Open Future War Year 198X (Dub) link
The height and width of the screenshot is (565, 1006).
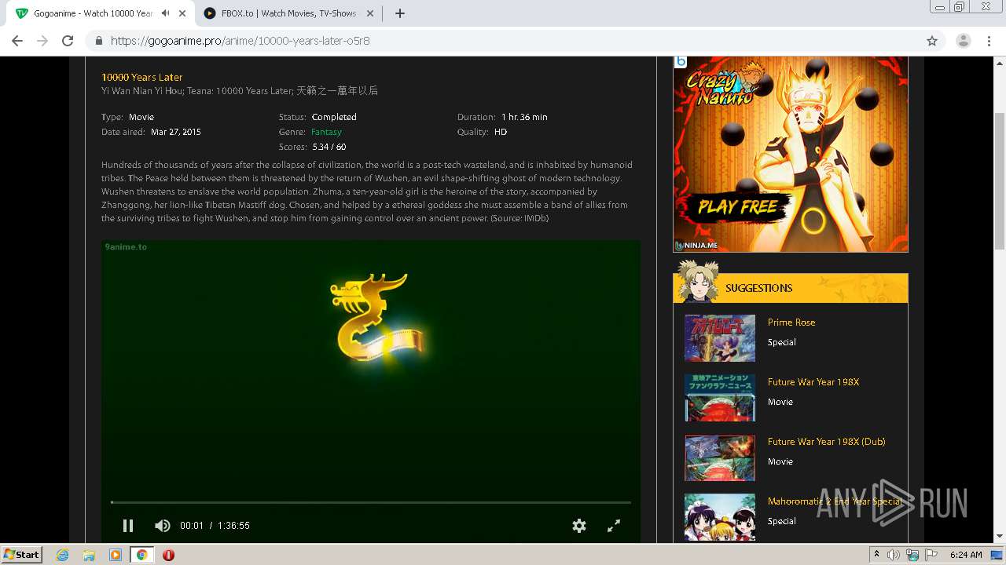click(x=827, y=442)
